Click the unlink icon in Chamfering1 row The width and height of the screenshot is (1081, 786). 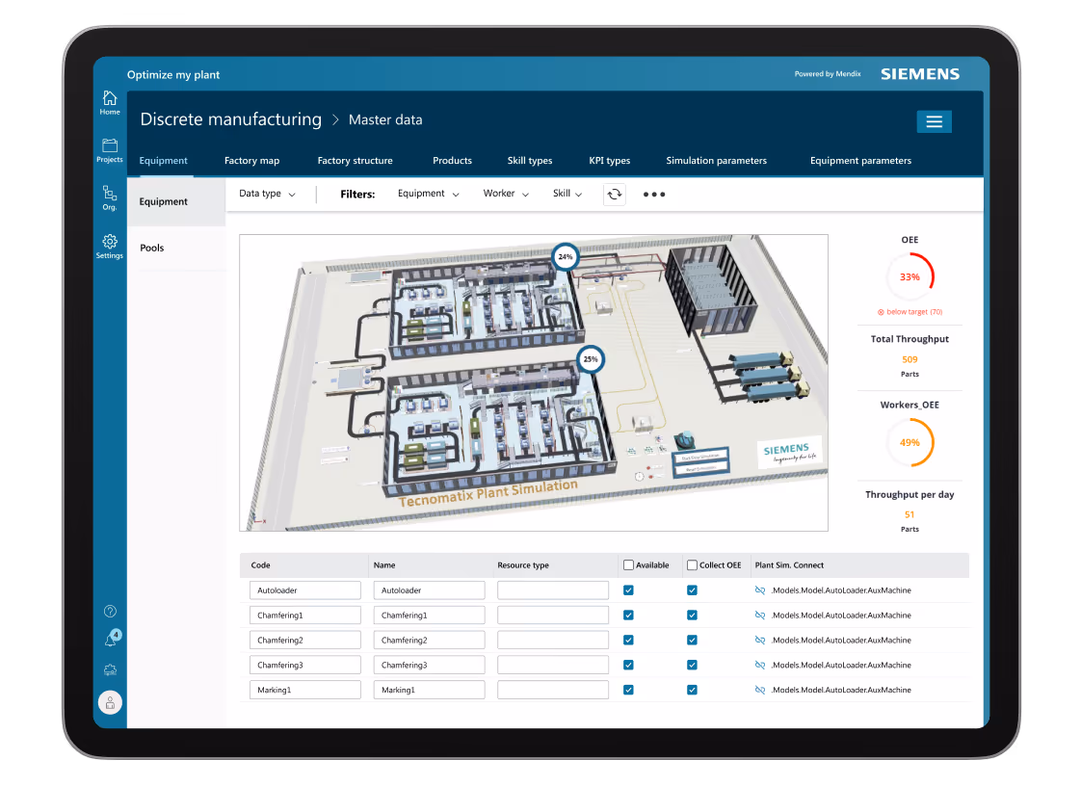760,615
